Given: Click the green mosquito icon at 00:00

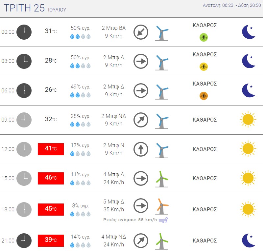Looking at the screenshot, I should coord(204,37).
